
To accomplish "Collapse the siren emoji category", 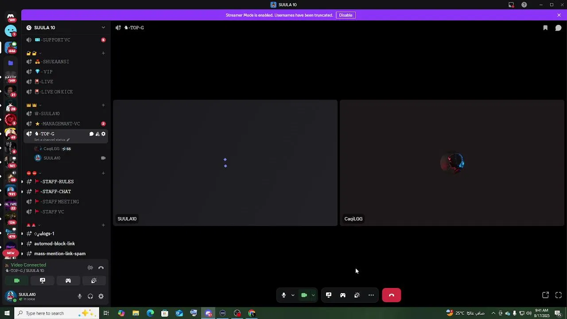I will 34,225.
